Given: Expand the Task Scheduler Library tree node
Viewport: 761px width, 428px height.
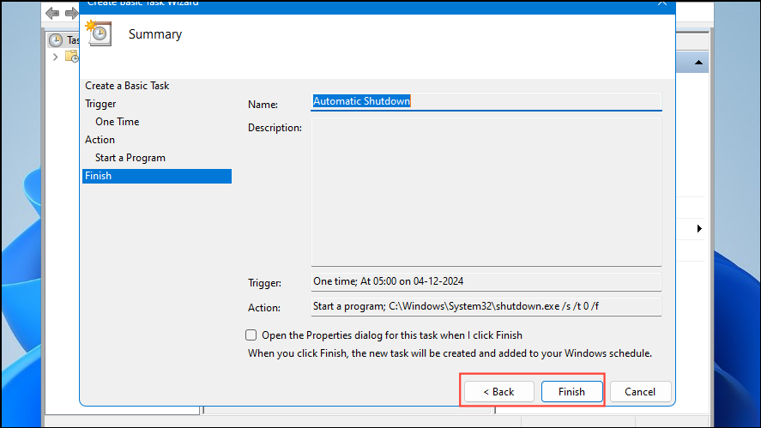Looking at the screenshot, I should coord(56,57).
